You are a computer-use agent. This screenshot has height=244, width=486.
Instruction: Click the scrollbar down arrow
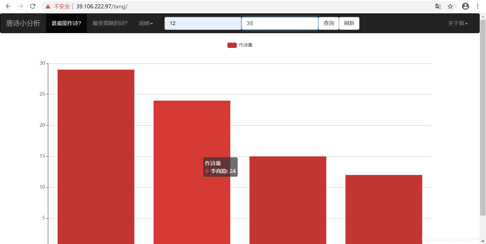point(483,241)
